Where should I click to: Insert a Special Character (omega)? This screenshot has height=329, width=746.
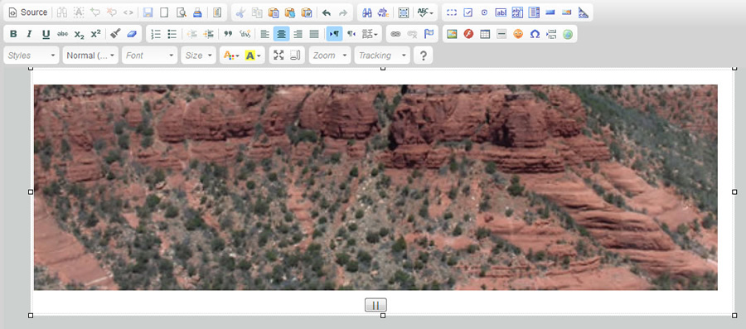(535, 34)
